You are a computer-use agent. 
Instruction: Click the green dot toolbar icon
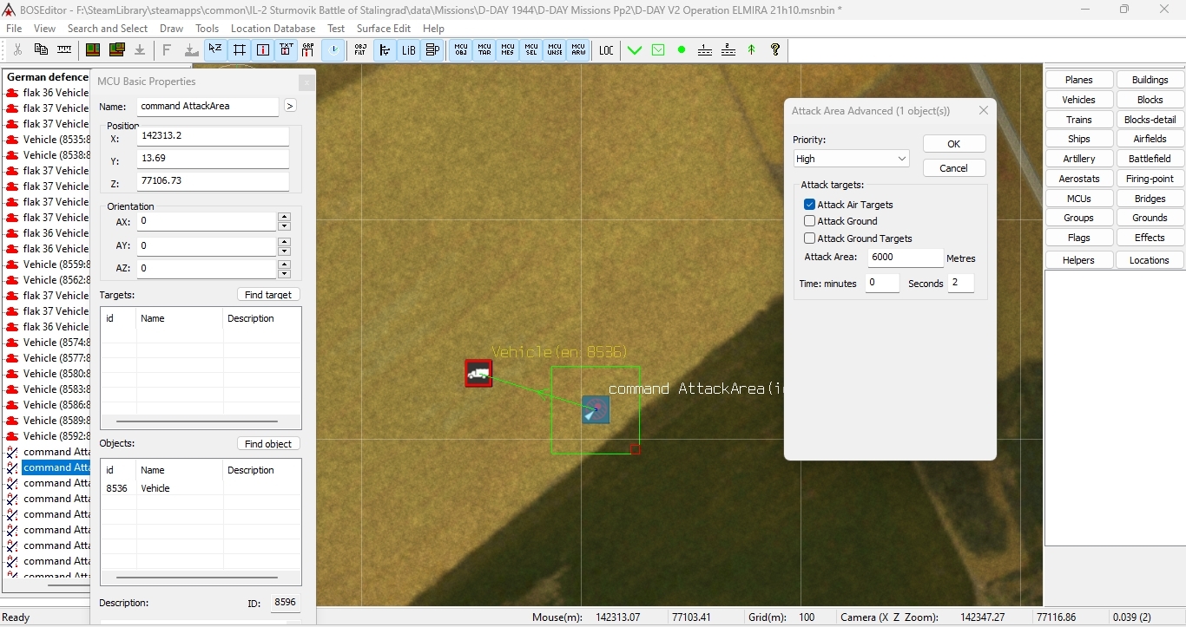point(682,50)
